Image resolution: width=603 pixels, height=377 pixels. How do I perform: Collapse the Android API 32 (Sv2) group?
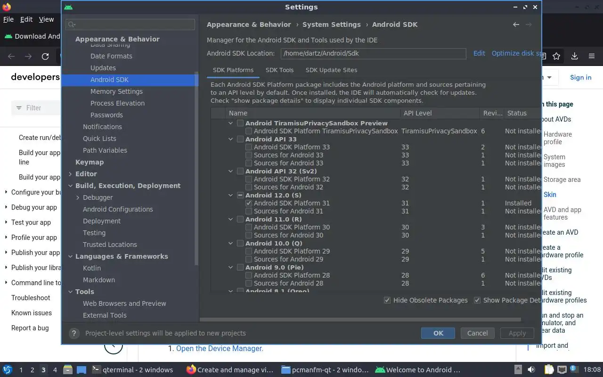pyautogui.click(x=230, y=171)
